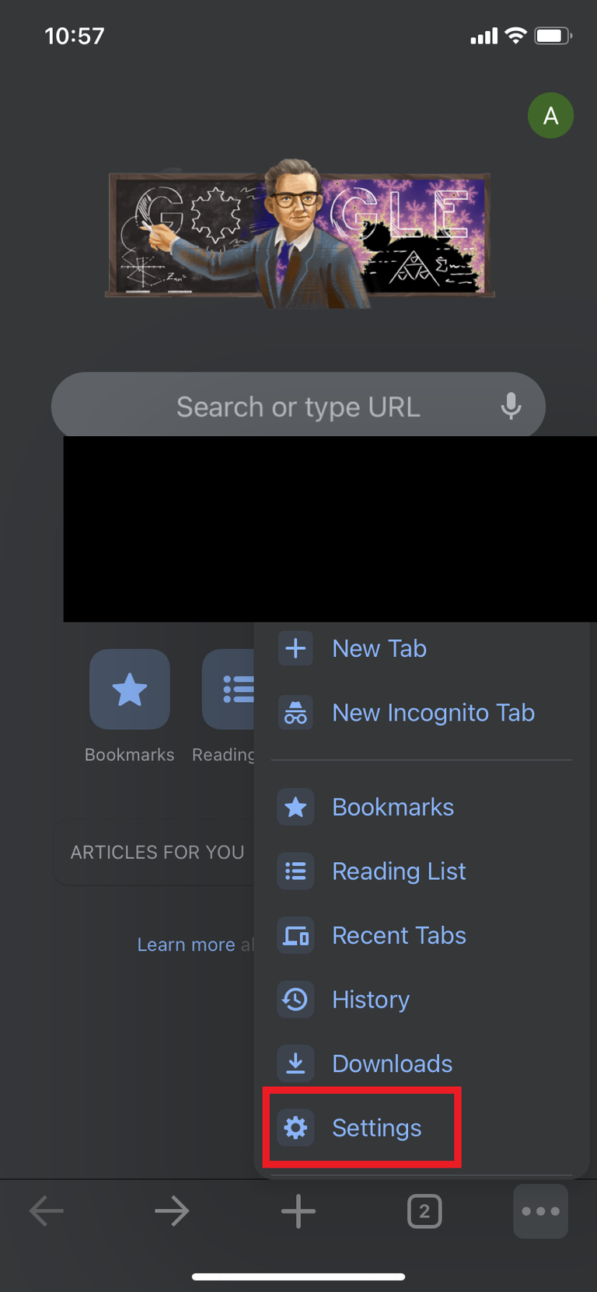Tap the Google Doodle image
Viewport: 597px width, 1292px height.
tap(299, 234)
